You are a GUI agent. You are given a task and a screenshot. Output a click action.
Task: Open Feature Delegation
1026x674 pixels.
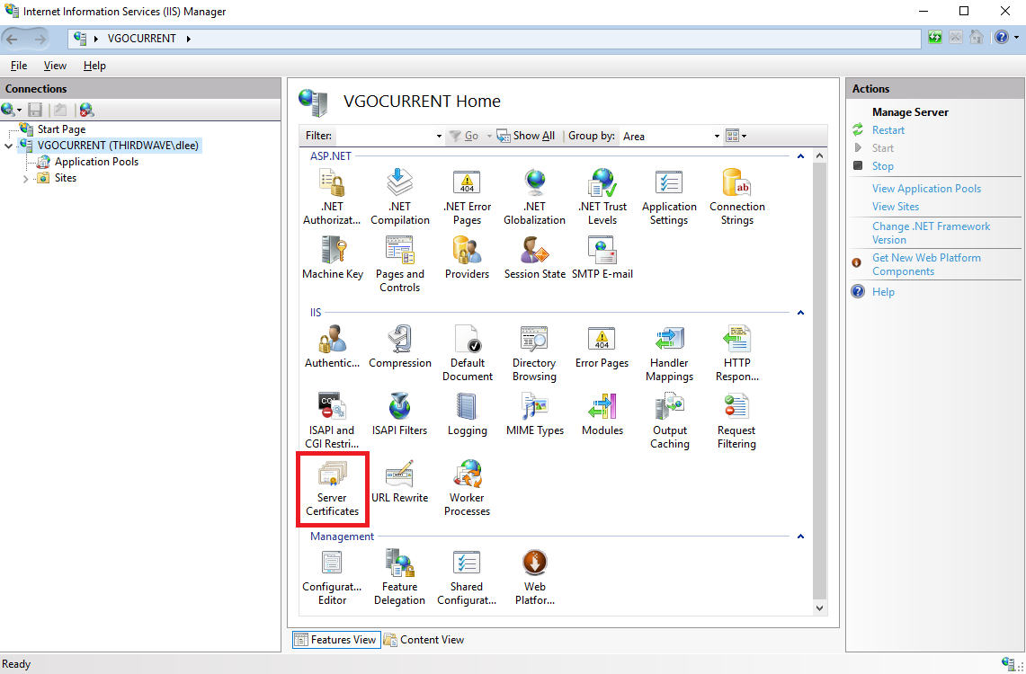tap(400, 577)
